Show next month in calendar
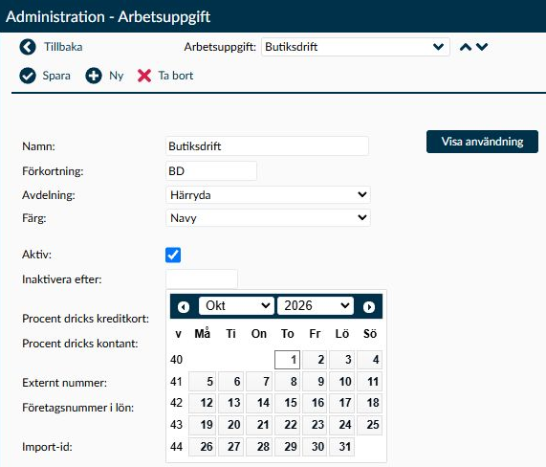546x467 pixels. (x=369, y=306)
